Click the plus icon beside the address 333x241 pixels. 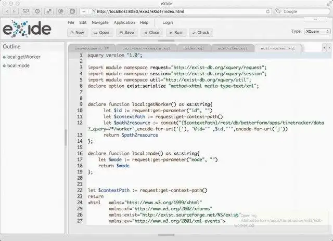pos(84,11)
